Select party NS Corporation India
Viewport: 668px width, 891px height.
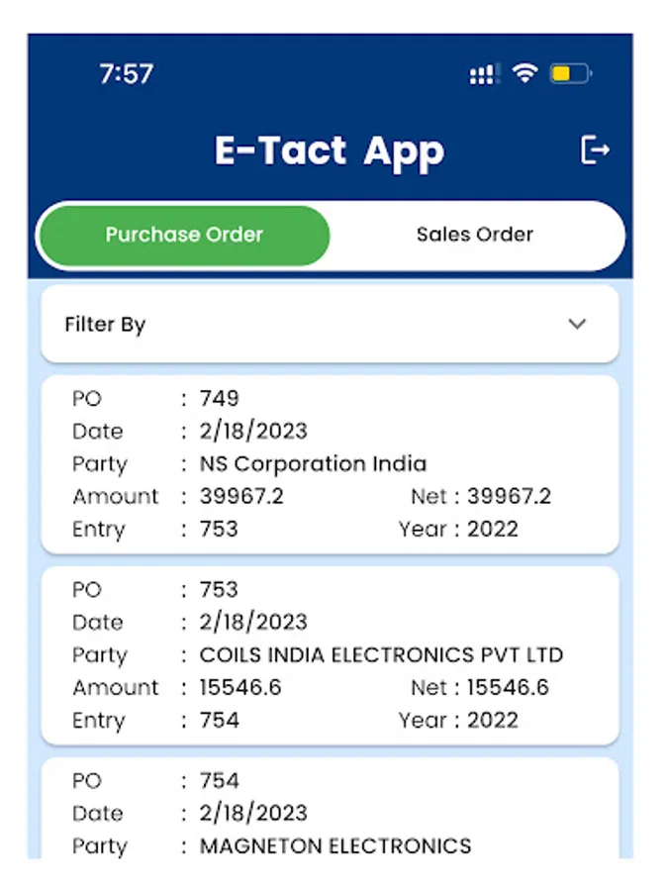coord(313,463)
